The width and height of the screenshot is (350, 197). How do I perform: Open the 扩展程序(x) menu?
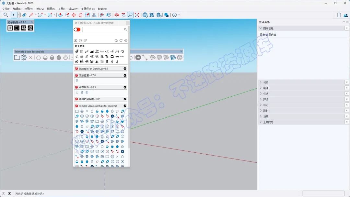click(88, 9)
